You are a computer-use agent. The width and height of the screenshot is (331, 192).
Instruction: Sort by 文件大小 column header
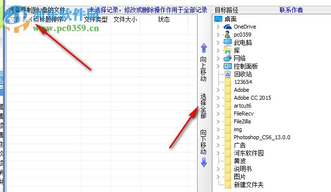(x=125, y=19)
